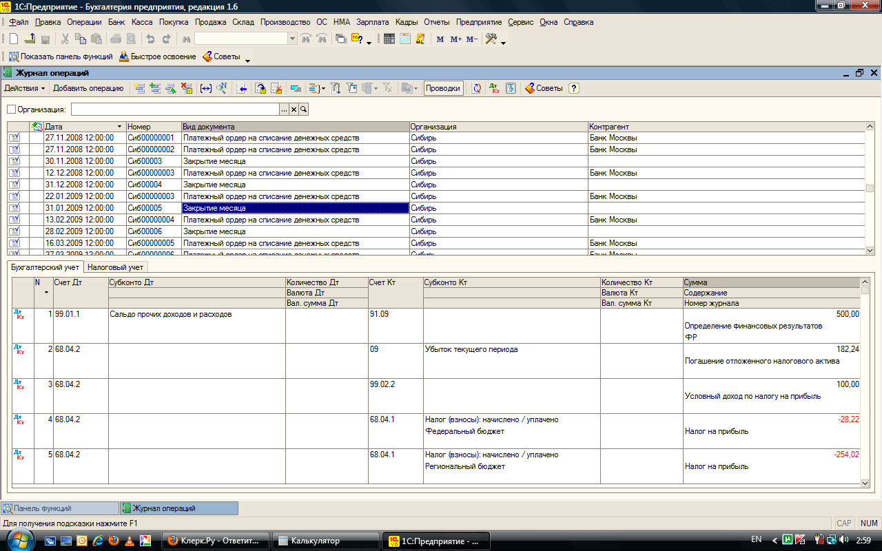
Task: Switch to Калькулятор in the Windows taskbar
Action: pyautogui.click(x=325, y=541)
